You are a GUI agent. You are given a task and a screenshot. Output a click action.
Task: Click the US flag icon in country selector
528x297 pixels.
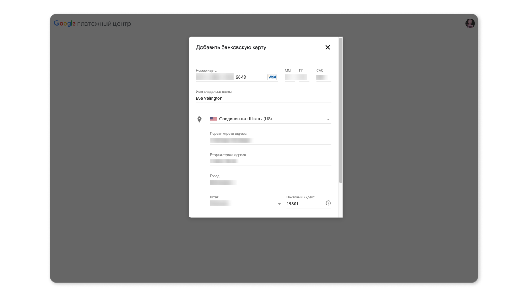(x=213, y=118)
